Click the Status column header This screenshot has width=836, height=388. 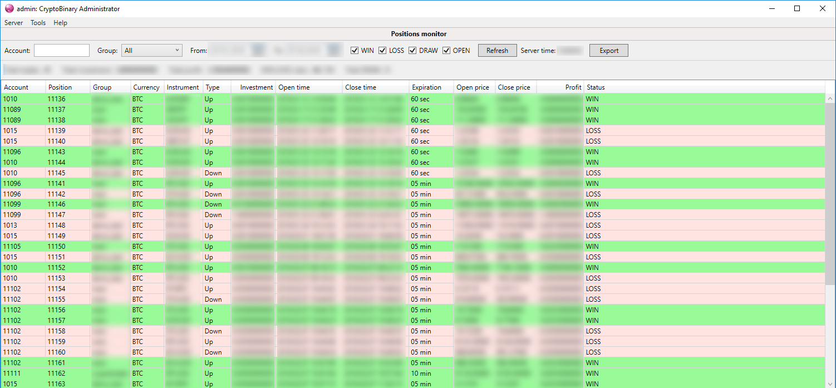coord(596,87)
